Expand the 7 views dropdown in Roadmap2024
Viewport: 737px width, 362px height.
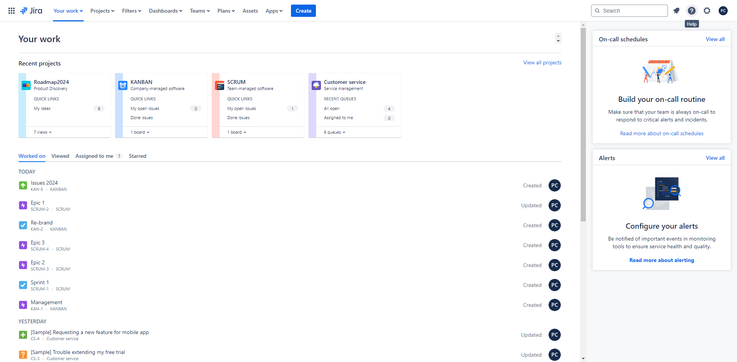pyautogui.click(x=43, y=132)
